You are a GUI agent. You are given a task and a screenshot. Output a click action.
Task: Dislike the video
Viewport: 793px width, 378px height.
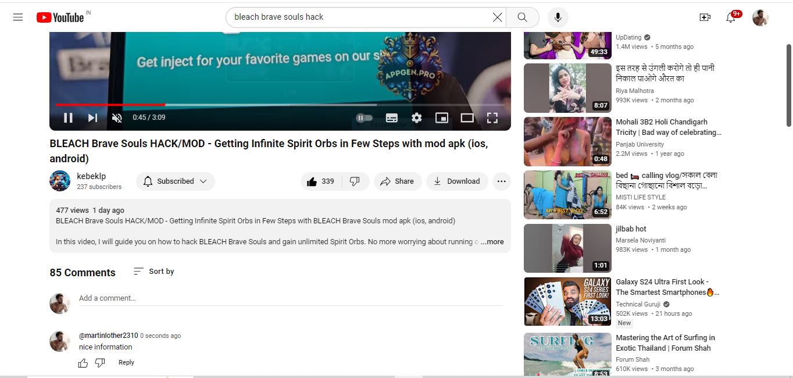click(355, 181)
